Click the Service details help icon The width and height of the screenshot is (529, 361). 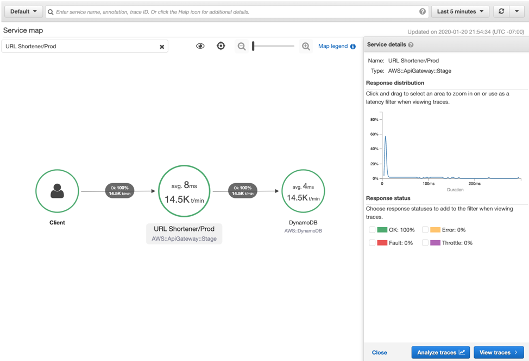pyautogui.click(x=411, y=45)
